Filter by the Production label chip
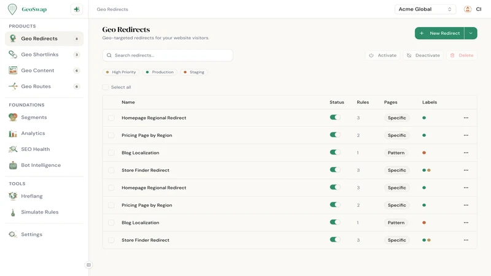491x276 pixels. point(160,72)
